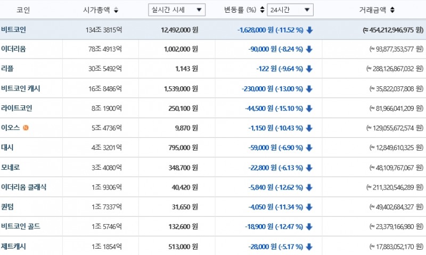426x255 pixels.
Task: Click the -1,628,000 원 (-11.52 %) change
Action: tap(271, 30)
